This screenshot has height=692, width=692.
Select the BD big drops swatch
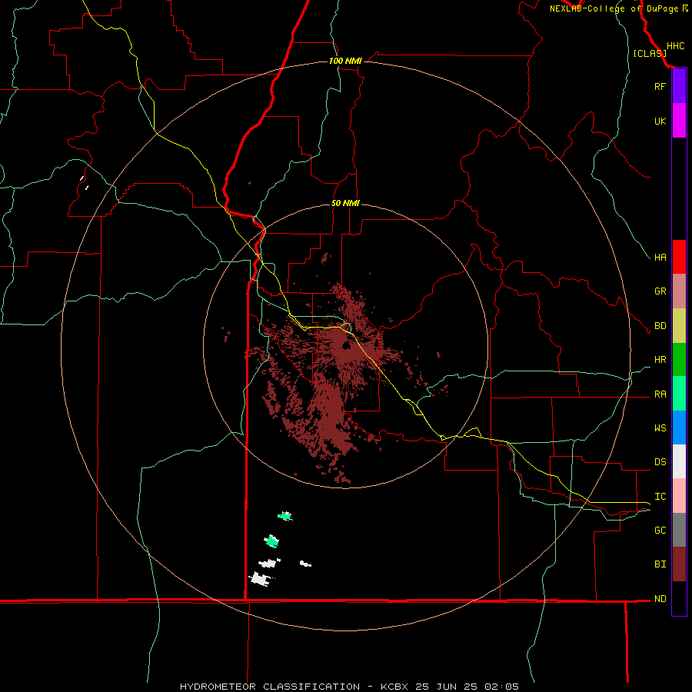(x=679, y=326)
